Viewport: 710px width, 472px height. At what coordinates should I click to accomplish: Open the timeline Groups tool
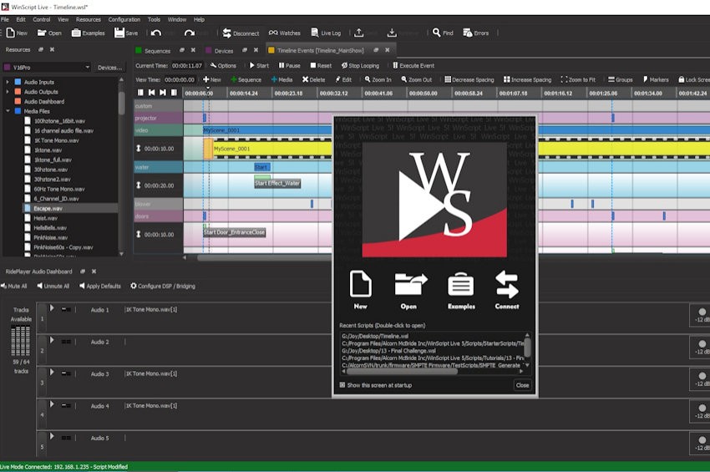pyautogui.click(x=620, y=79)
